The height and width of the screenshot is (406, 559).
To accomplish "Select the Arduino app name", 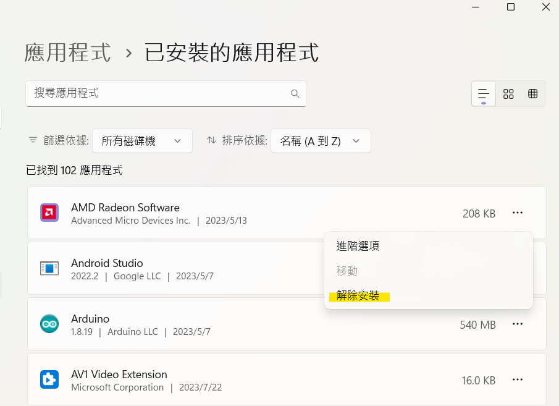I will 90,319.
